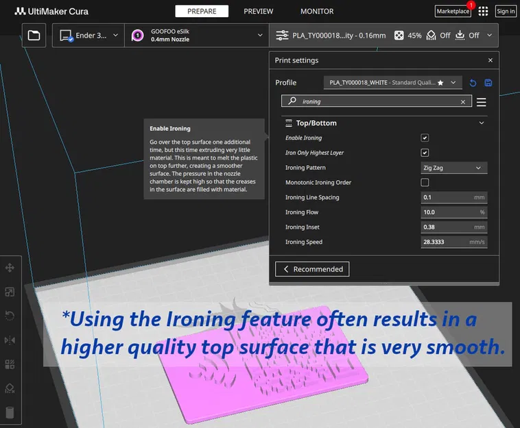Click the Ironing Line Spacing label
This screenshot has height=428, width=520.
point(312,198)
